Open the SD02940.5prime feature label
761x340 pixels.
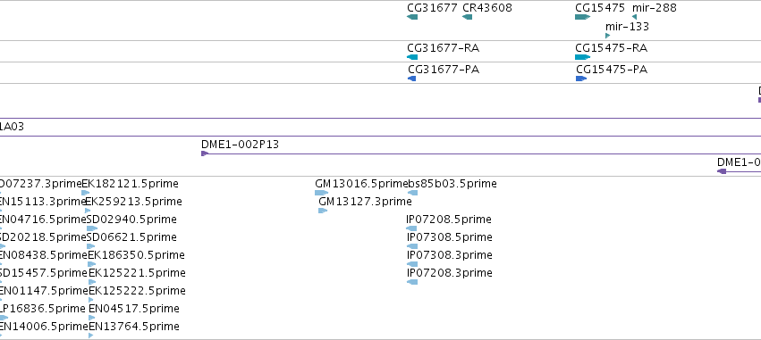coord(131,220)
